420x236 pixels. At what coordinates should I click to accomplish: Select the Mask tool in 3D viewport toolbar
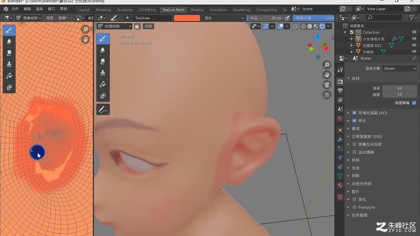point(103,96)
